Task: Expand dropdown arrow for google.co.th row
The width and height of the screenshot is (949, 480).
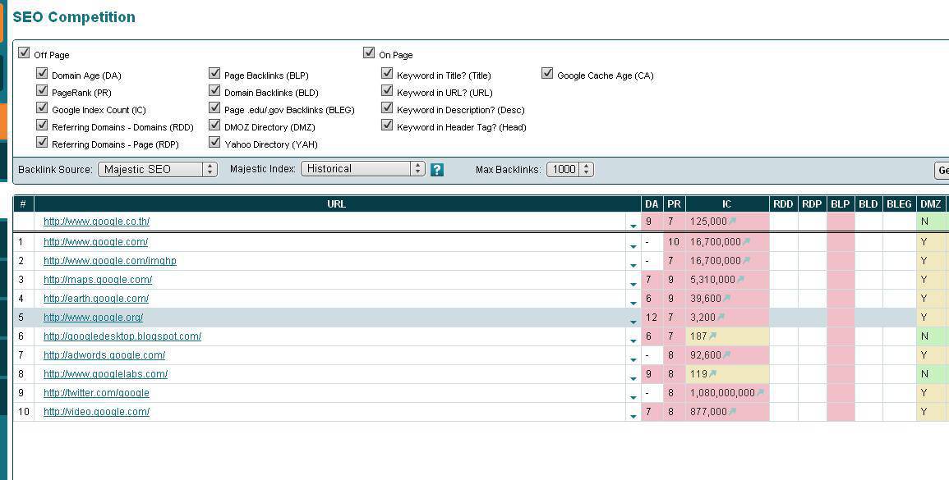Action: coord(633,226)
